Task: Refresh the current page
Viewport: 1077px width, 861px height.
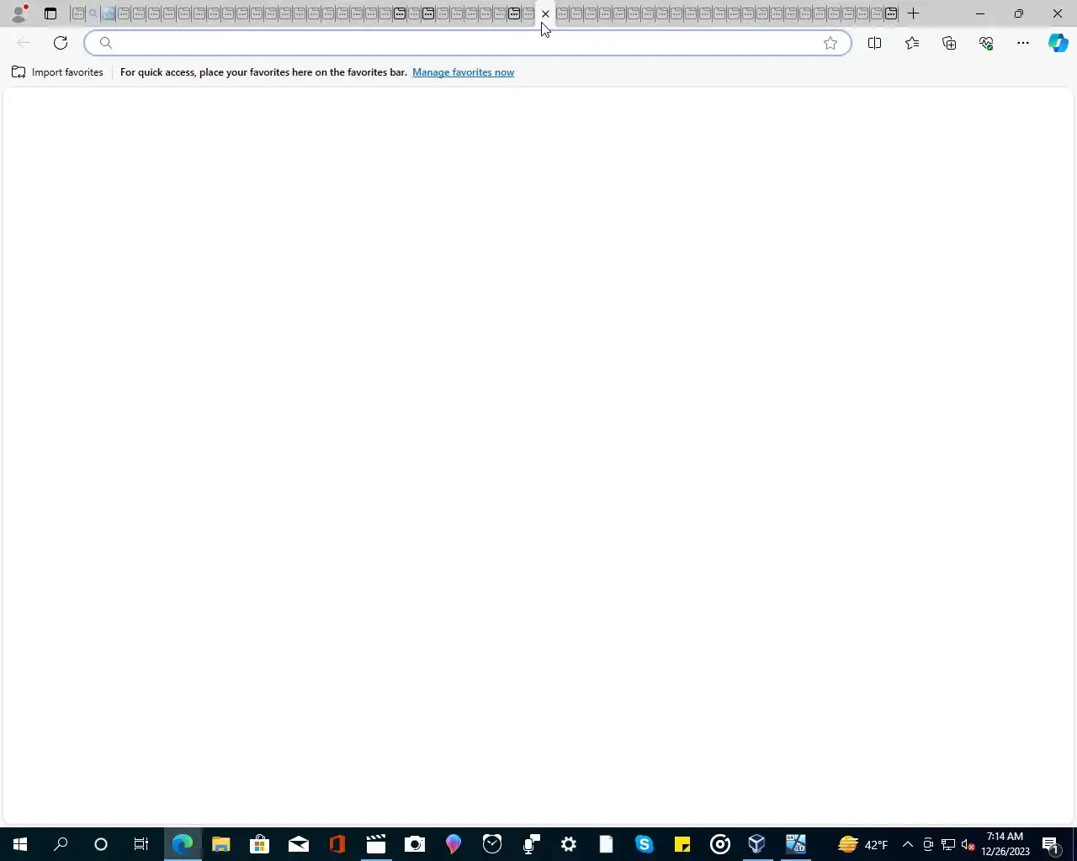Action: [61, 43]
